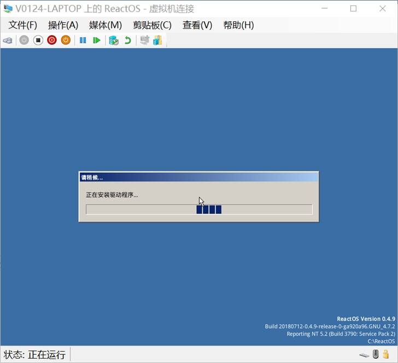Screen dimensions: 398x363
Task: Turn off the VM with the black stop icon
Action: point(38,40)
